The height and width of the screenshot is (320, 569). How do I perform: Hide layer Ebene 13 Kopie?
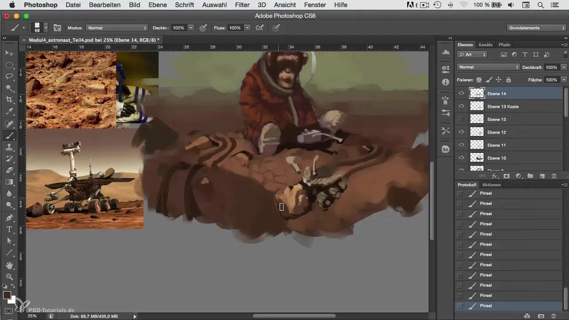tap(461, 106)
